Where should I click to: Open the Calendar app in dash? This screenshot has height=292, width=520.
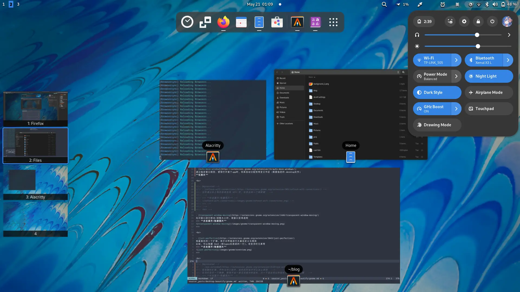[x=241, y=22]
